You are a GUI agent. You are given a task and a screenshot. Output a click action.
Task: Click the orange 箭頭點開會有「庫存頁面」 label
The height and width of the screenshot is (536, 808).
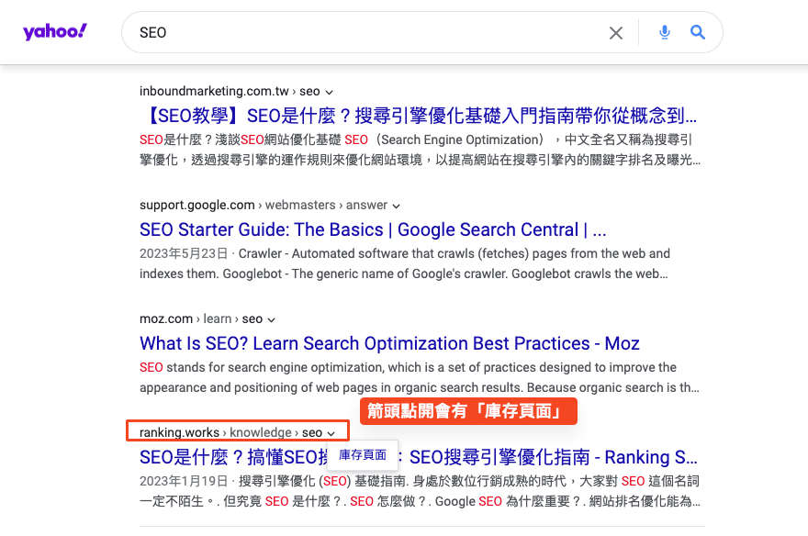tap(467, 411)
